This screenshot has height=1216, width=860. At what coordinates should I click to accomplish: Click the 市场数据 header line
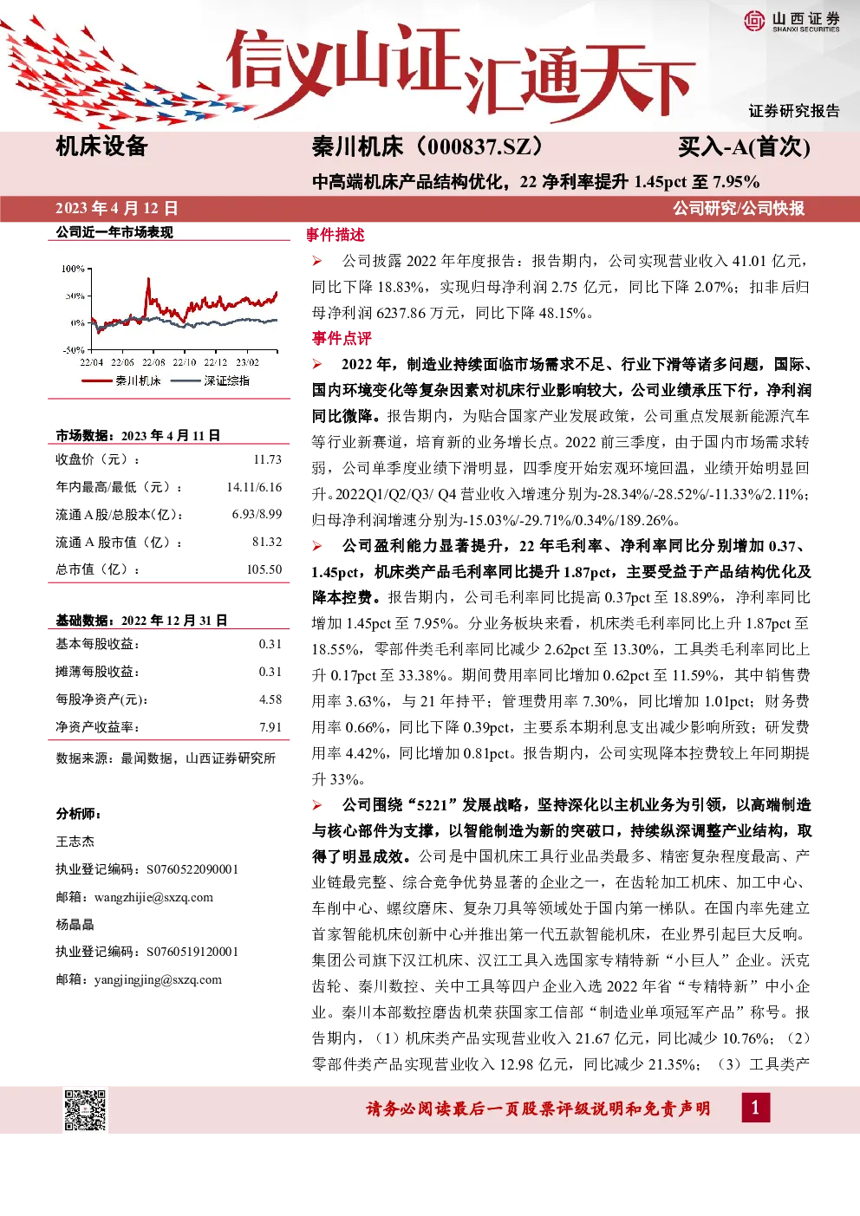click(x=138, y=435)
